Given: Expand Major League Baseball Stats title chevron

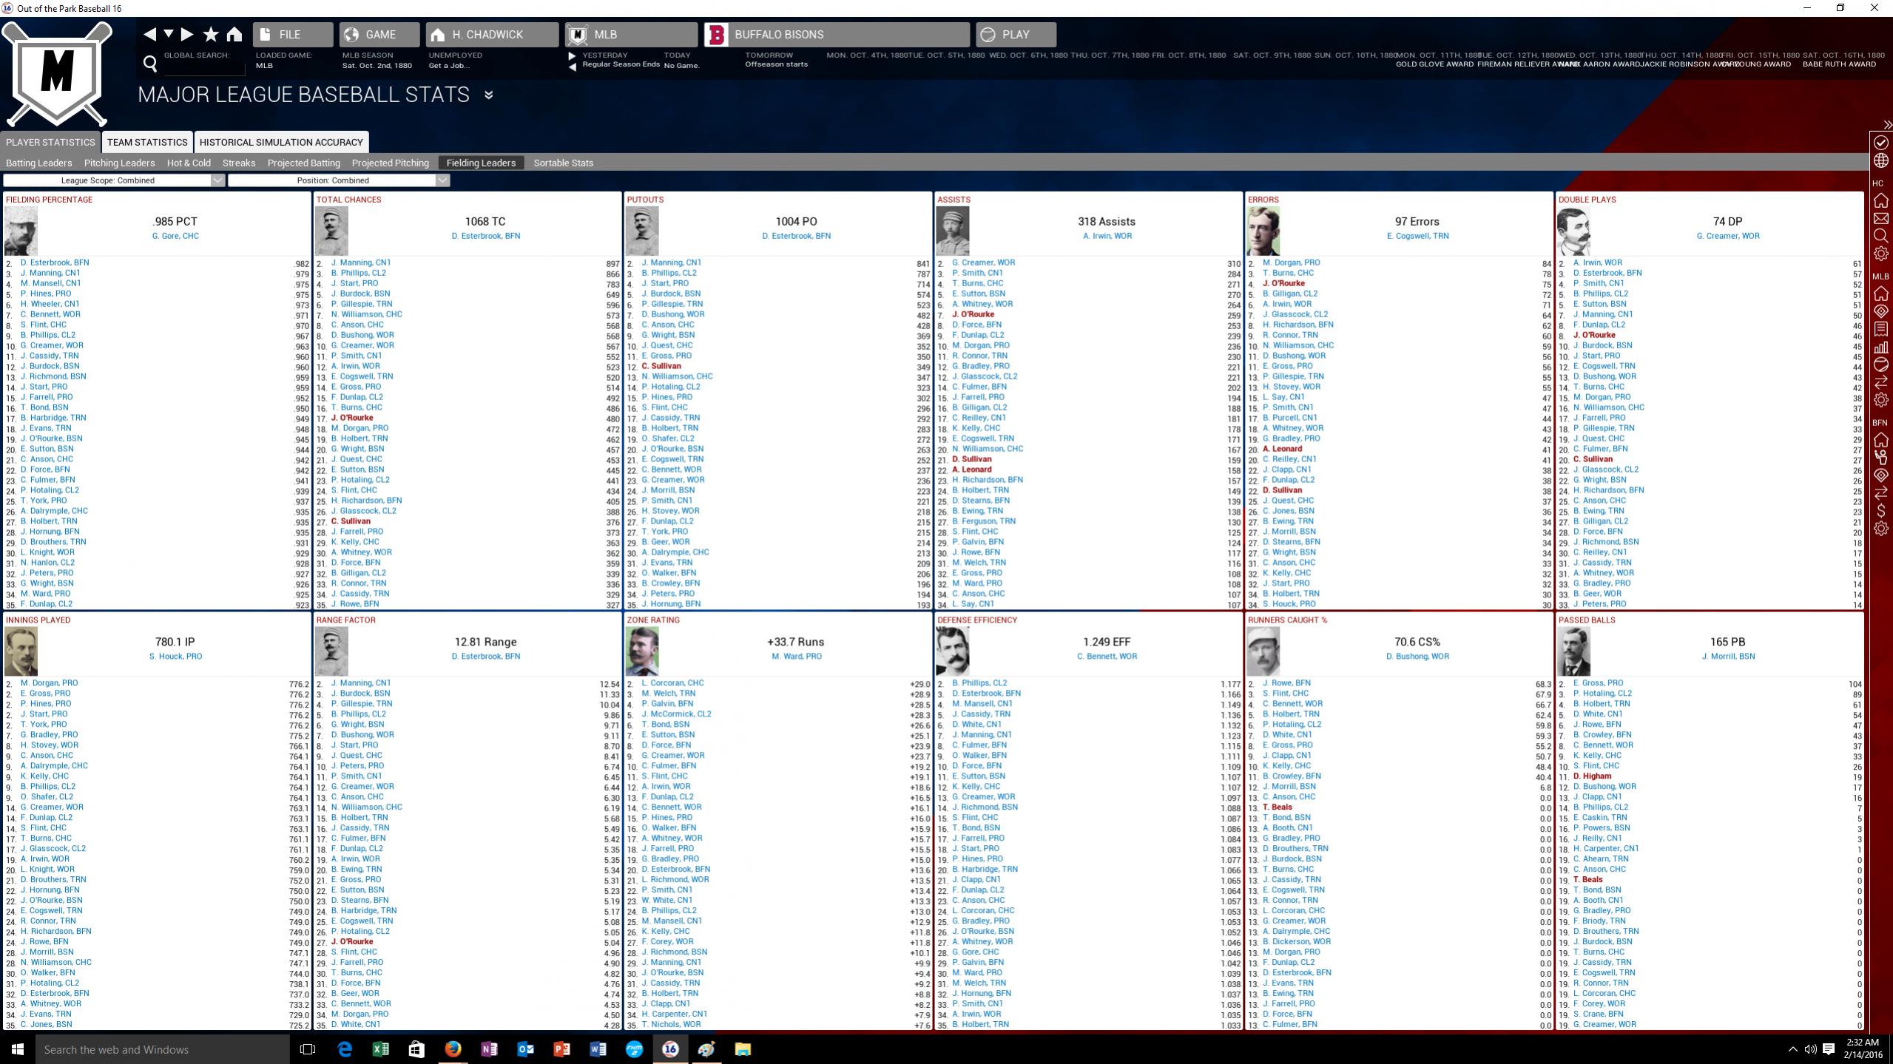Looking at the screenshot, I should tap(488, 95).
